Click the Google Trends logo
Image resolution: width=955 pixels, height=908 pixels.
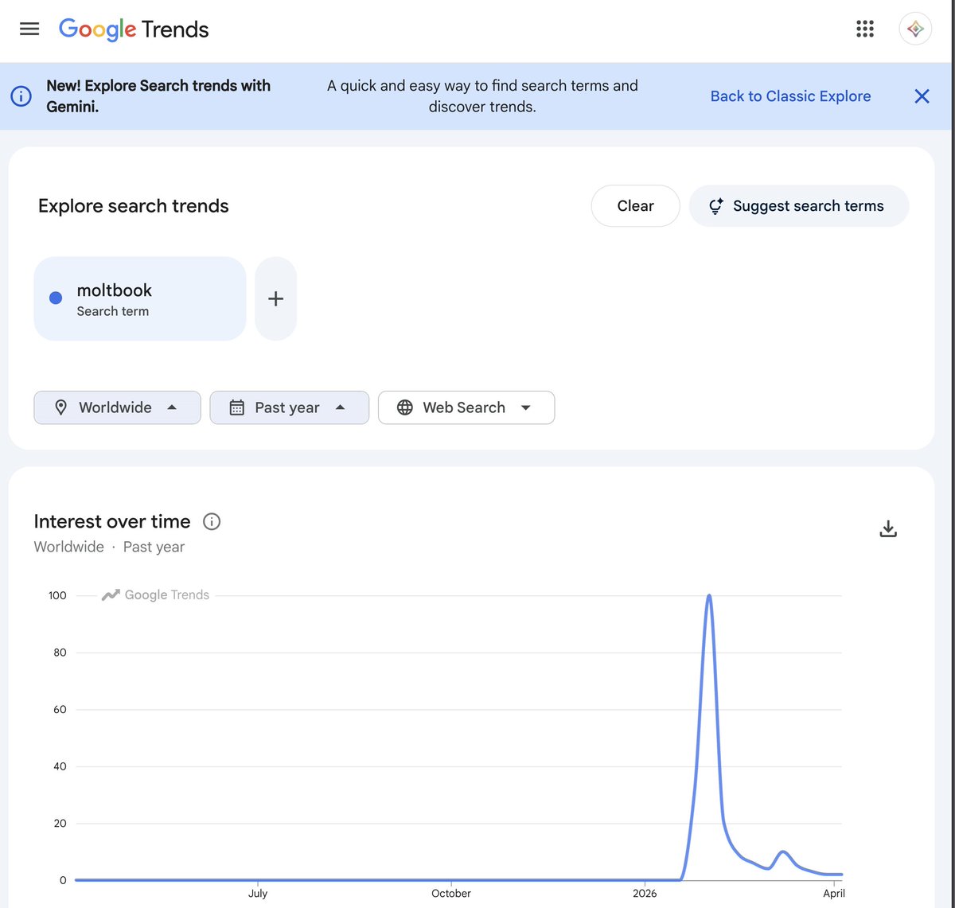[134, 29]
